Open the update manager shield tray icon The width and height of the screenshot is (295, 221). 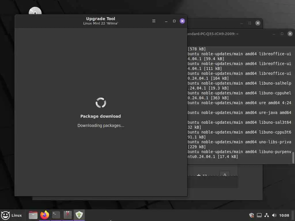[251, 215]
